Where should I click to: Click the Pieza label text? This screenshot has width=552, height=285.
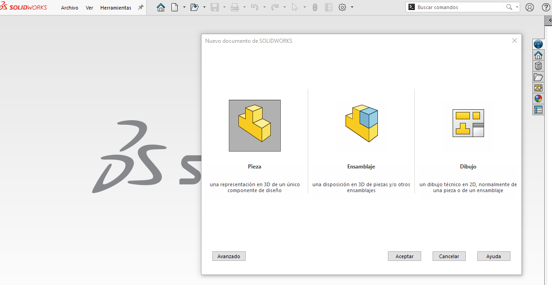click(x=254, y=167)
